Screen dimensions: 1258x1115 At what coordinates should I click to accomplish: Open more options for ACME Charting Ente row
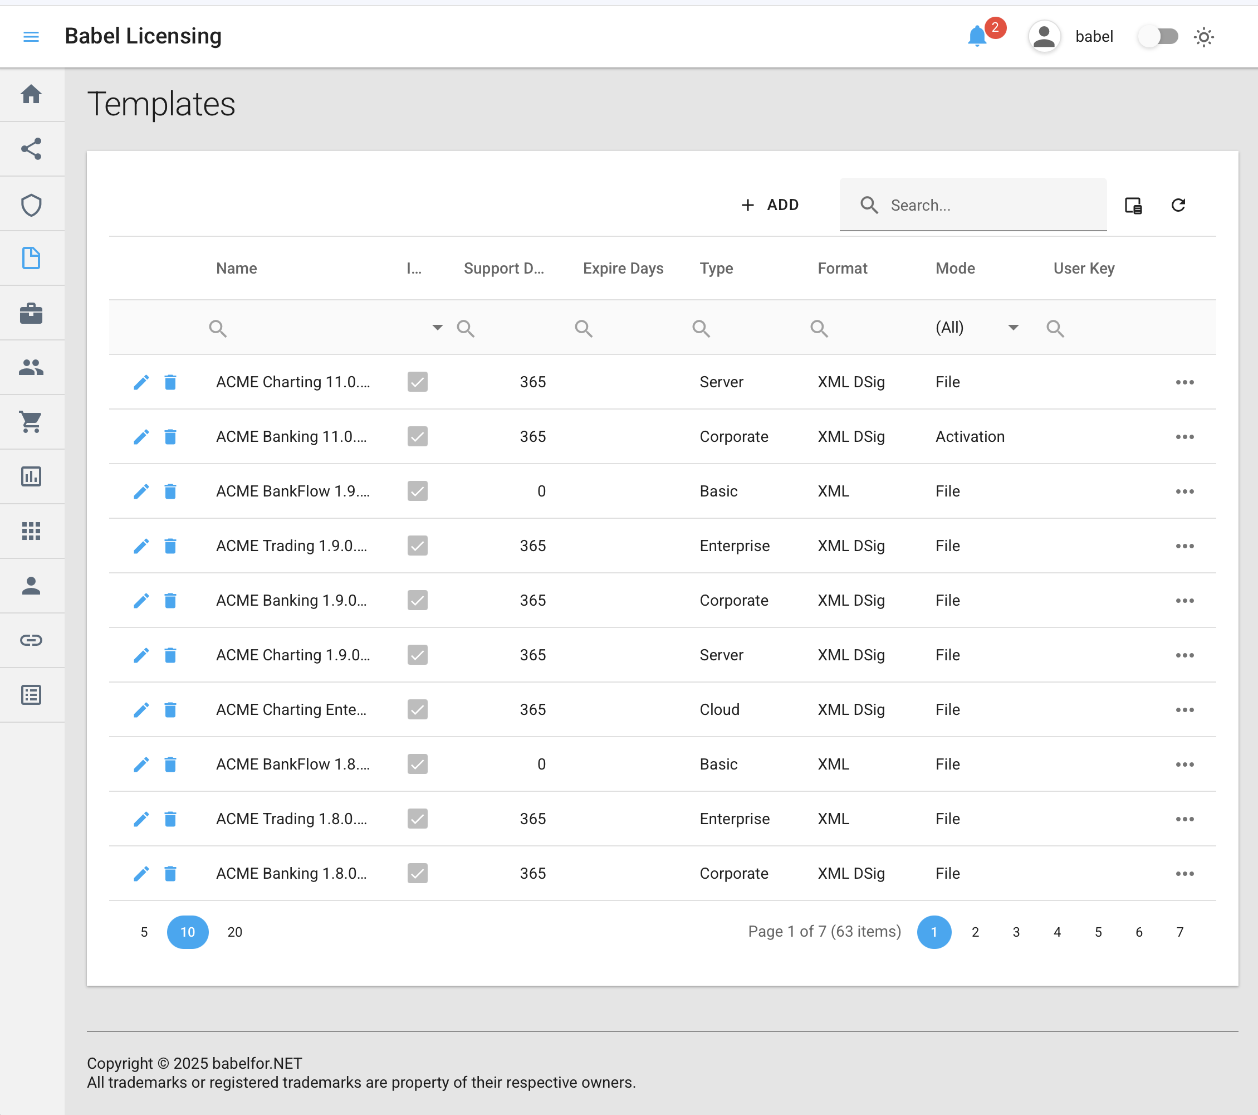1184,710
